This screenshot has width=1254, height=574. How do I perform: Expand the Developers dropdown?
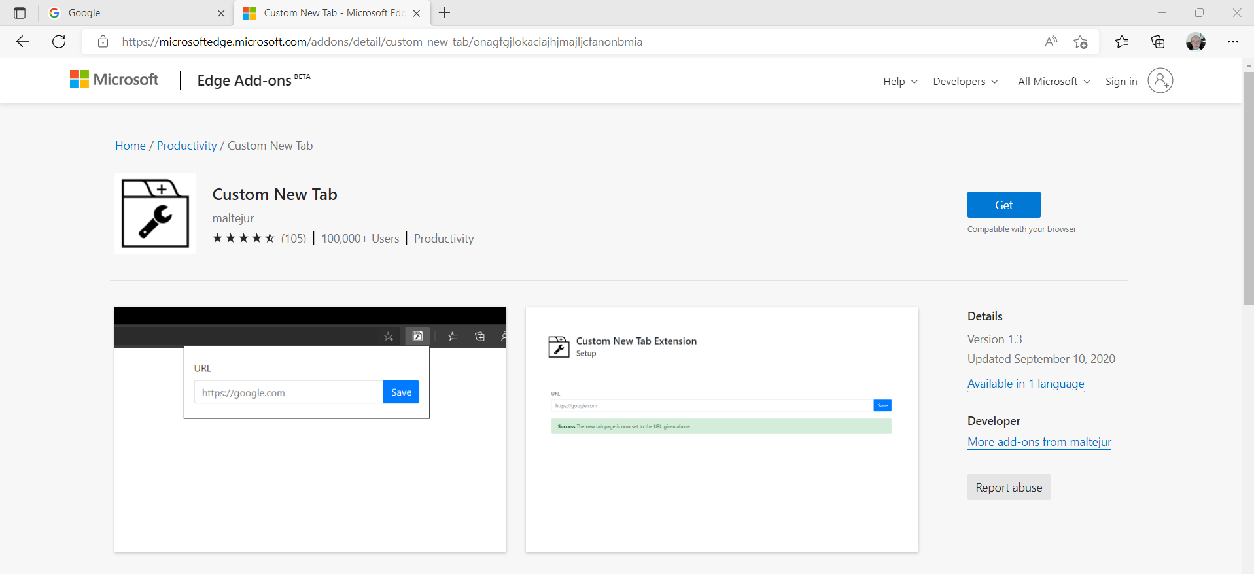pos(966,81)
